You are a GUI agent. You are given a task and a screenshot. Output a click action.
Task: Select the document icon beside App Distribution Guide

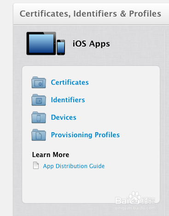[x=36, y=165]
